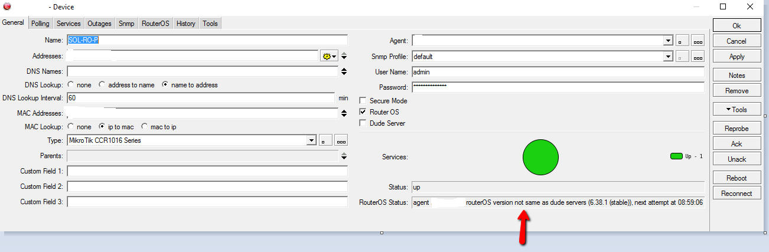This screenshot has height=252, width=769.
Task: Expand the Agent dropdown list
Action: pyautogui.click(x=668, y=41)
